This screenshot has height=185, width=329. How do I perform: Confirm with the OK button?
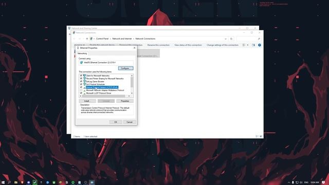coord(116,122)
